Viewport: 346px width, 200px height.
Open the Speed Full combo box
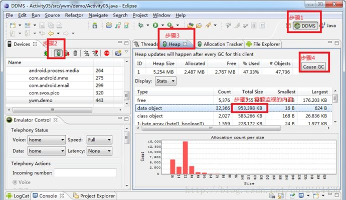pos(99,139)
